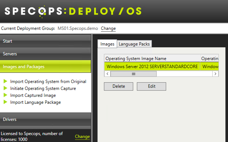Open Import Operating System from Original

[x=48, y=82]
